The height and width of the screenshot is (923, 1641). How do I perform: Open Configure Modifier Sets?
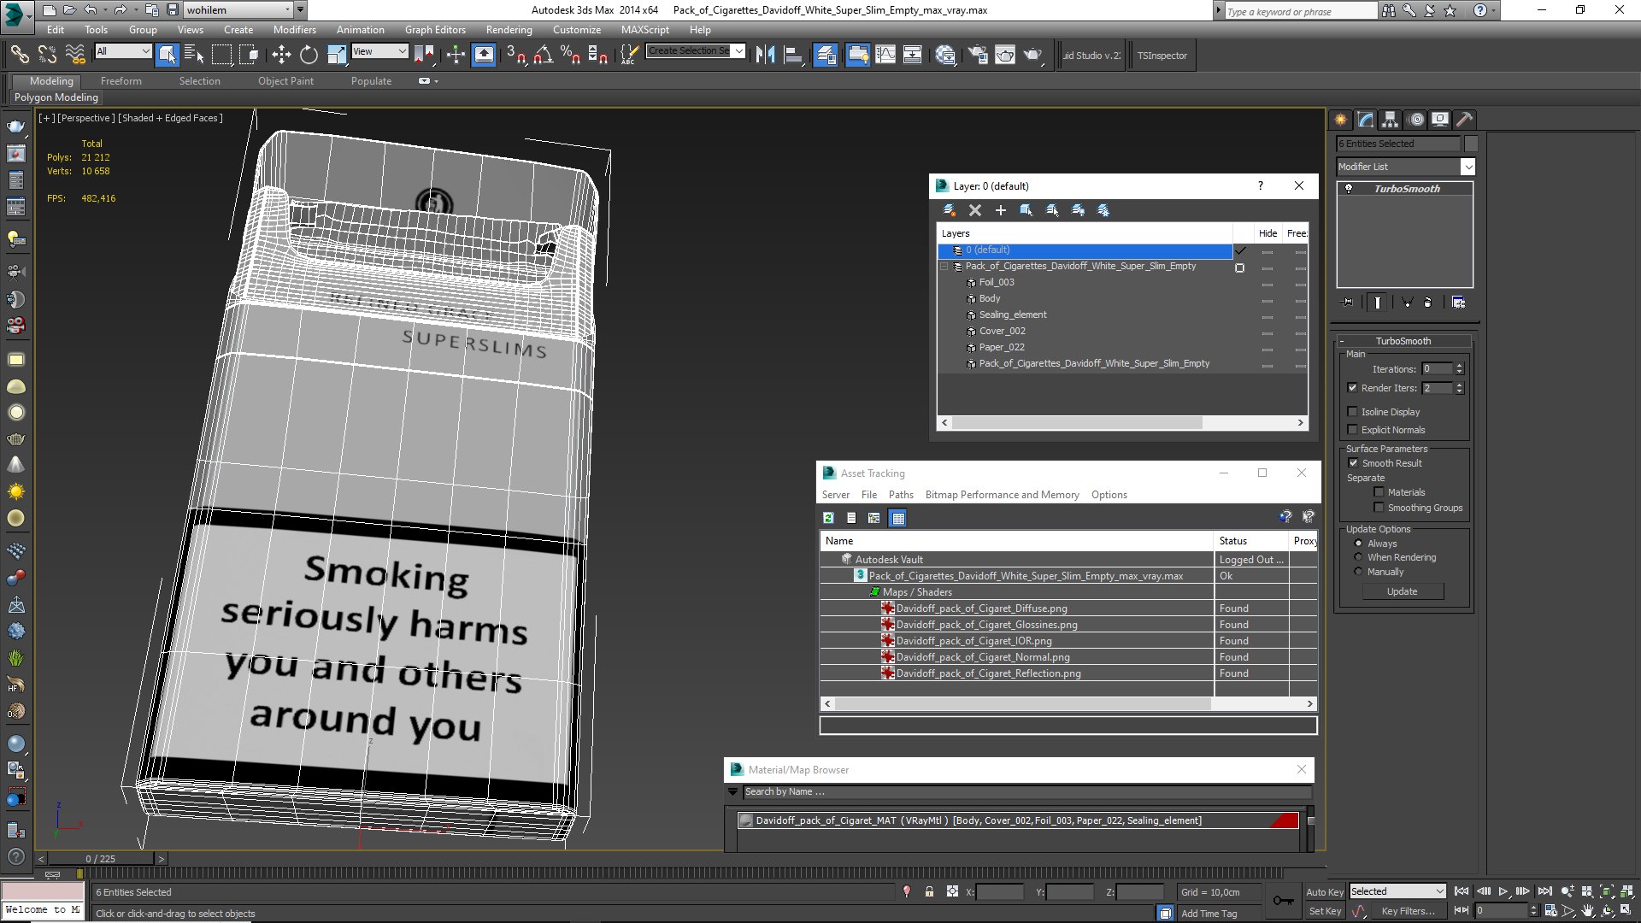point(1458,303)
